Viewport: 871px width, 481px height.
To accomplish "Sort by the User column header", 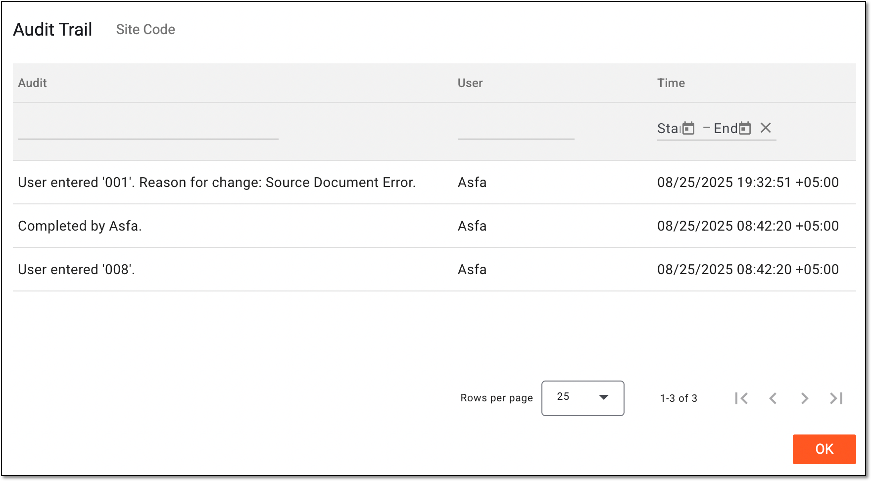I will [x=470, y=83].
